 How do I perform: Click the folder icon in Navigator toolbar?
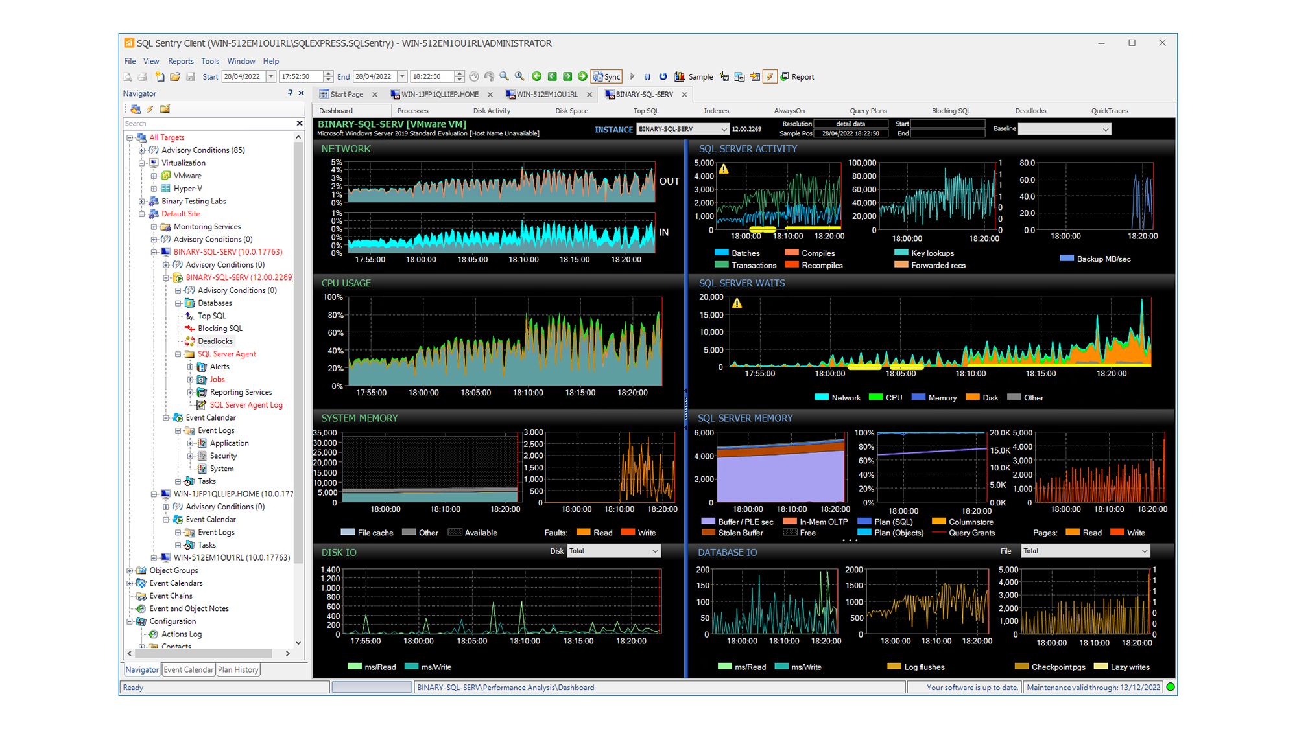[165, 109]
